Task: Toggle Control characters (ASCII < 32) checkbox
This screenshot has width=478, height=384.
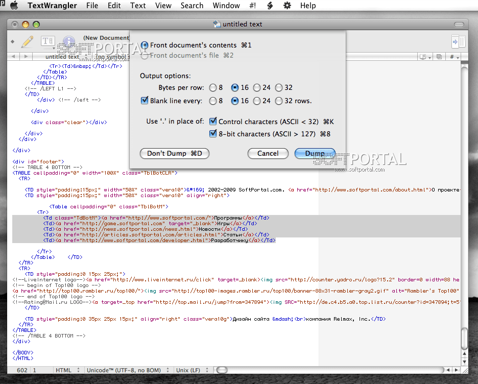Action: pyautogui.click(x=213, y=122)
